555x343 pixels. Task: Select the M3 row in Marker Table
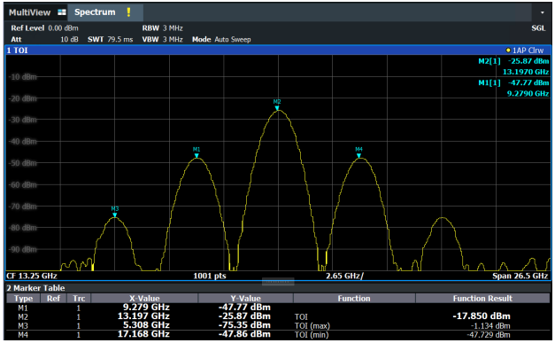[278, 325]
